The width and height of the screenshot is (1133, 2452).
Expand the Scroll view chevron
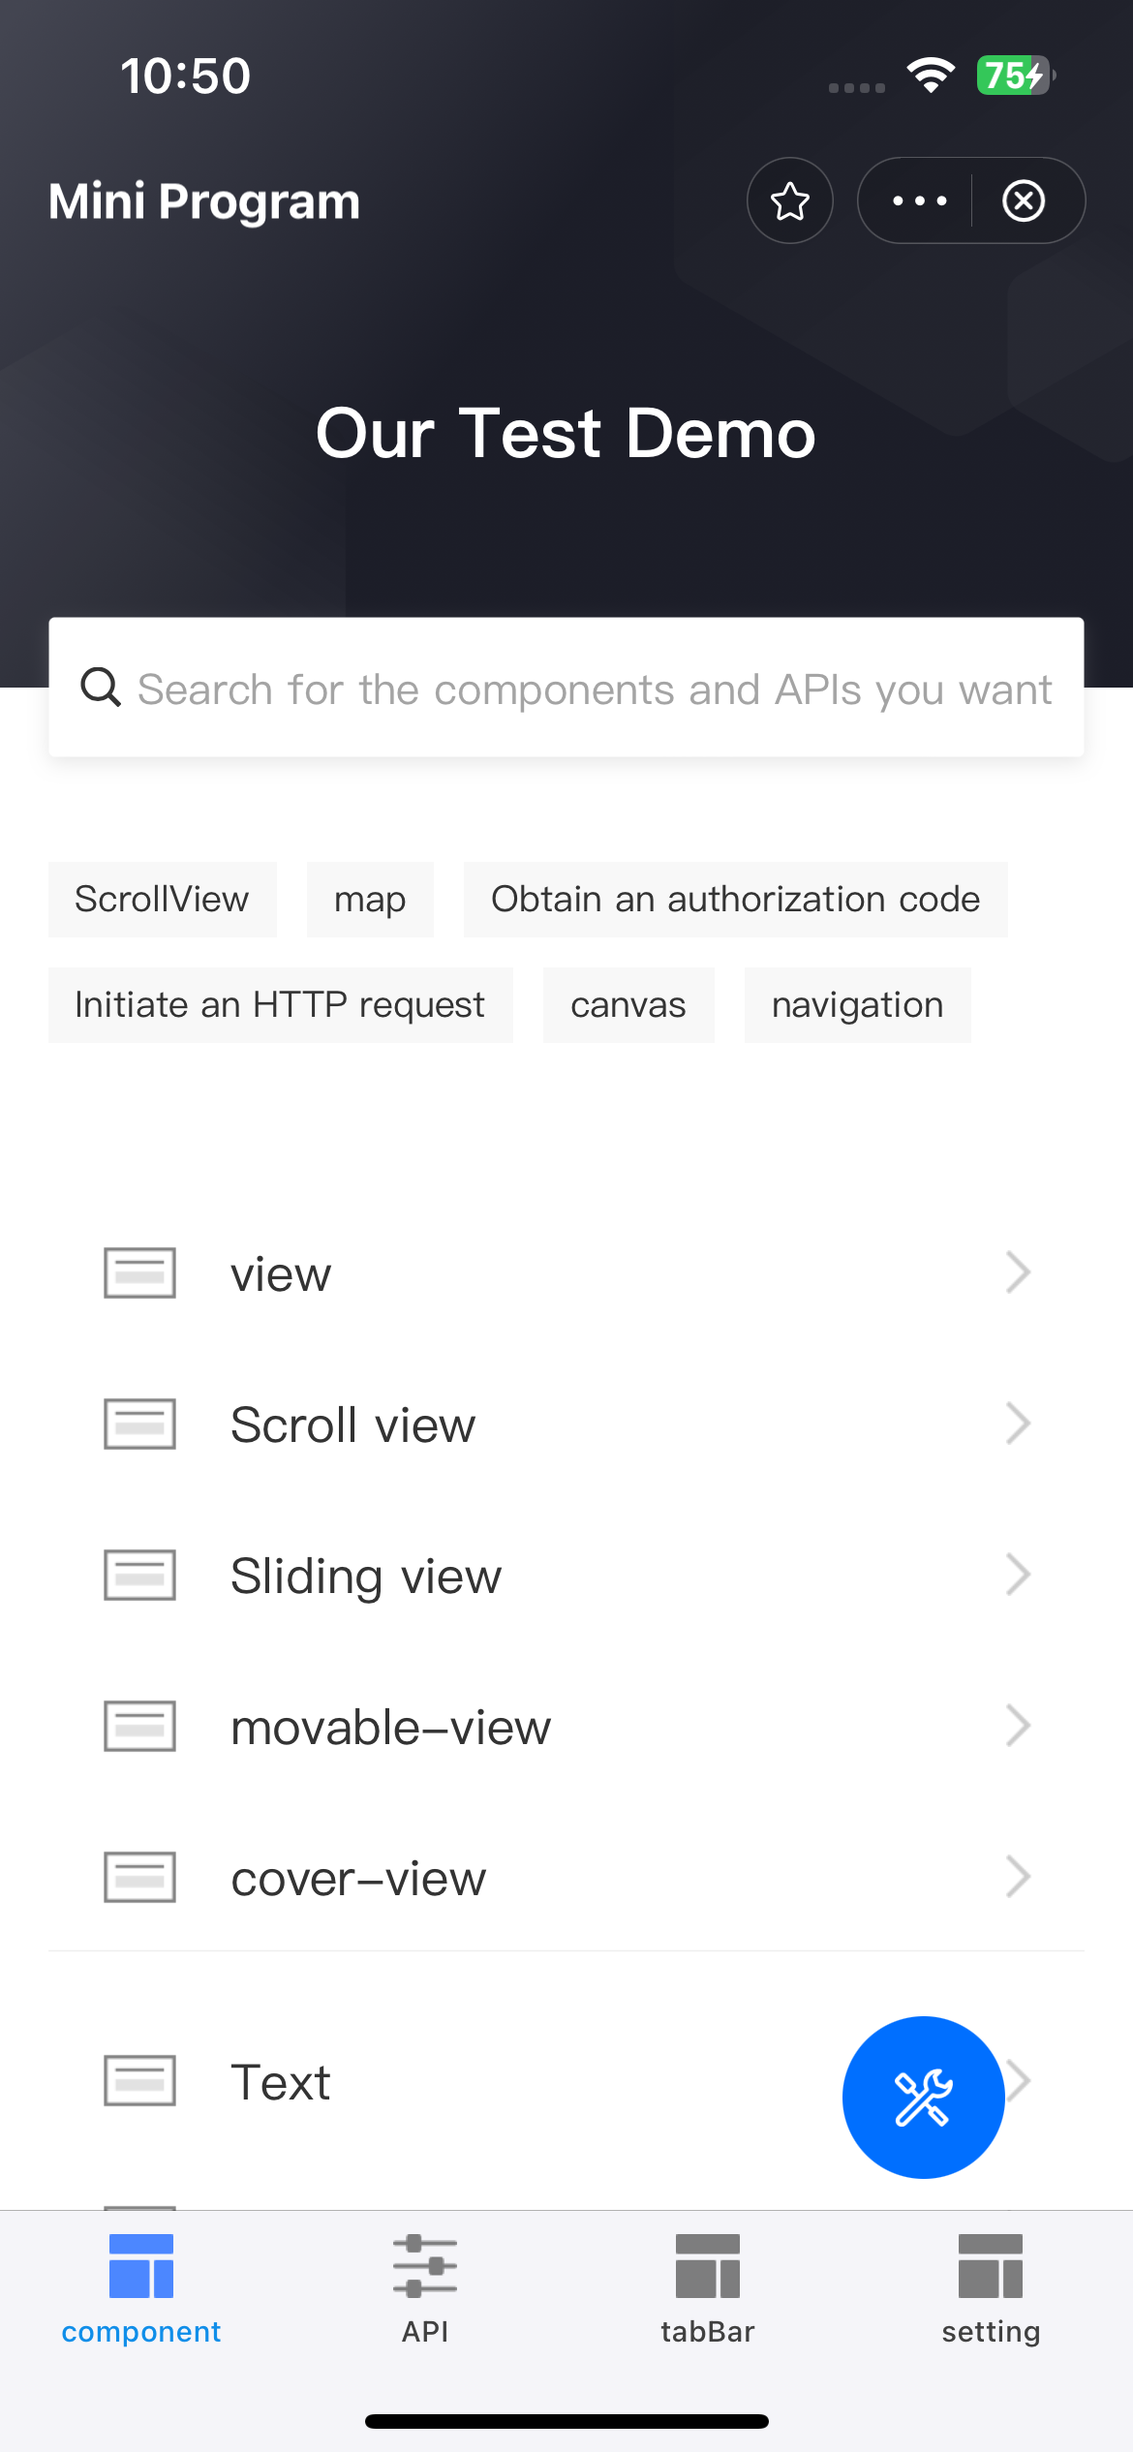click(1017, 1424)
